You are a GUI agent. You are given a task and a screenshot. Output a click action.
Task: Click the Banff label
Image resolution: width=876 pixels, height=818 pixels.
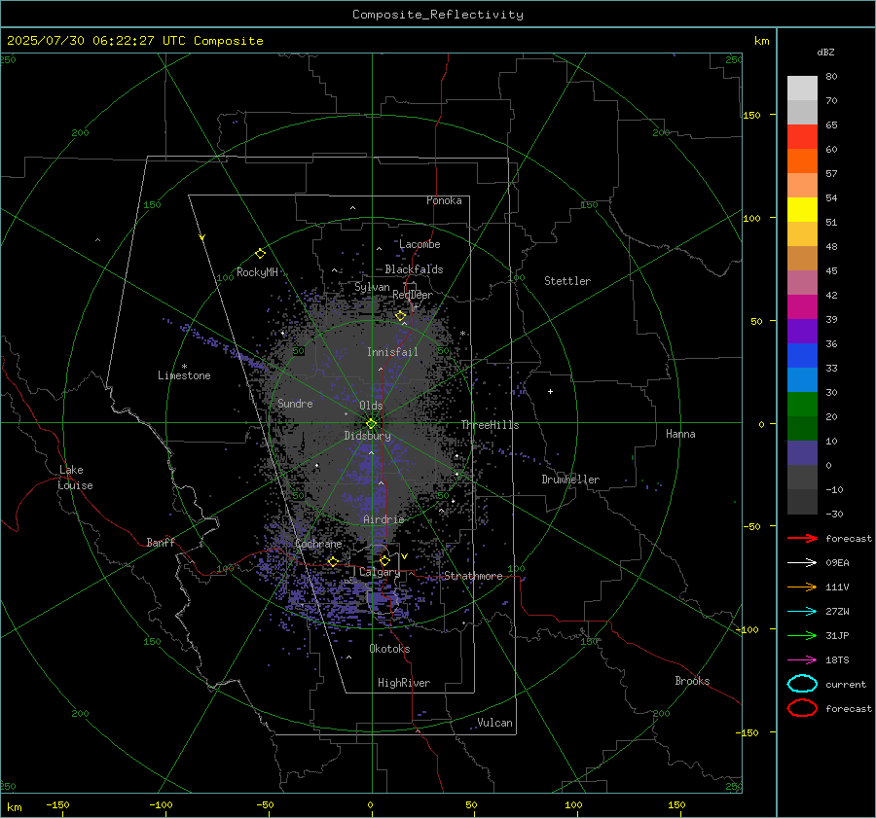(x=161, y=543)
